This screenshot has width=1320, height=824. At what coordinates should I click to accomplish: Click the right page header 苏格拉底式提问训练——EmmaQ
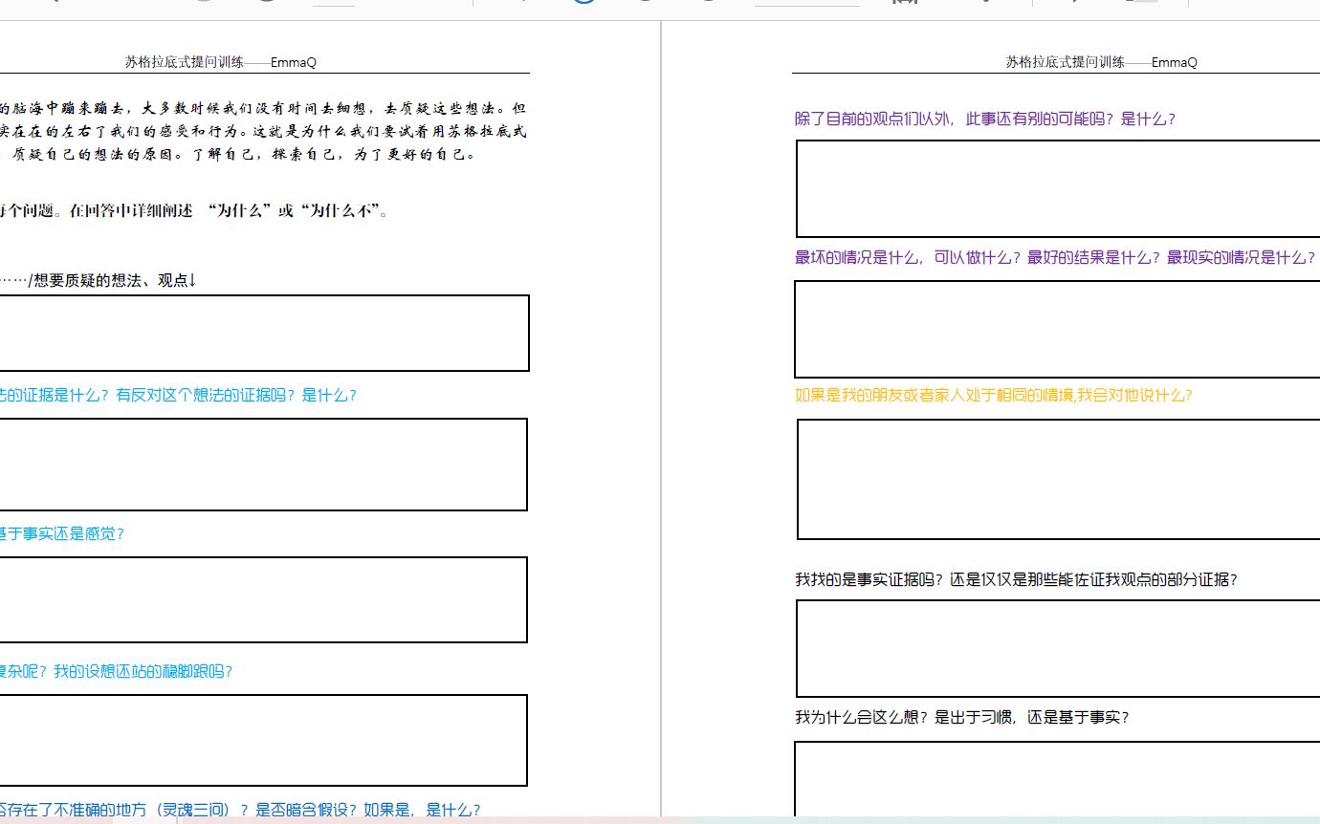pos(1101,62)
